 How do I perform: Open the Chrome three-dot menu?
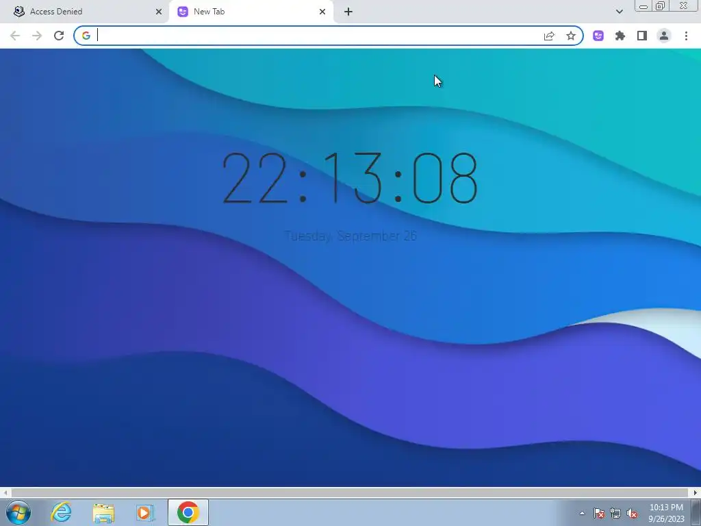[686, 36]
